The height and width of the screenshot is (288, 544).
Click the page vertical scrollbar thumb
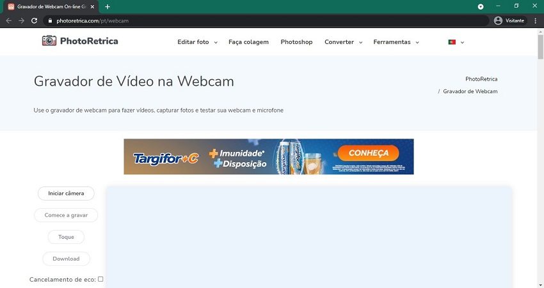point(541,47)
